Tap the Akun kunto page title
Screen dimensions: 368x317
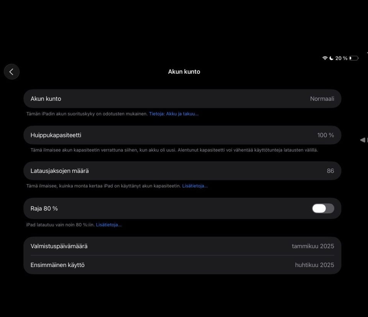184,72
